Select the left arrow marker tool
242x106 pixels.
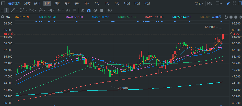point(59,10)
